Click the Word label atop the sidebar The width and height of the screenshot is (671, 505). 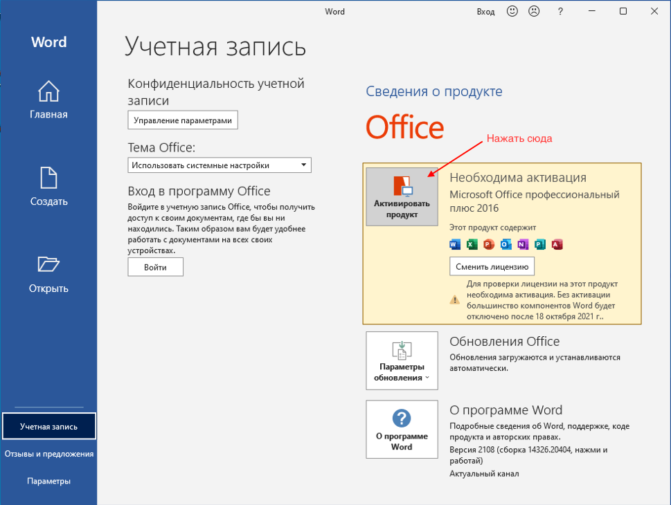[x=48, y=42]
